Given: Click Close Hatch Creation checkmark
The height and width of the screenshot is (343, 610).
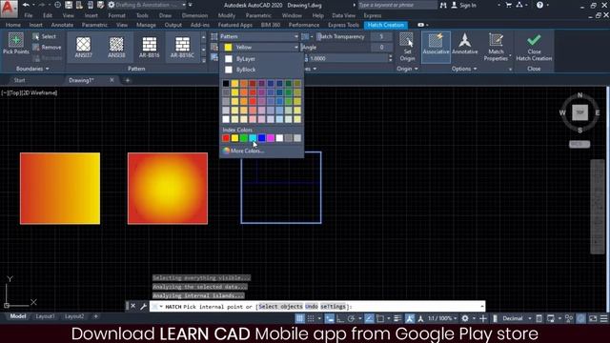Looking at the screenshot, I should [x=534, y=47].
